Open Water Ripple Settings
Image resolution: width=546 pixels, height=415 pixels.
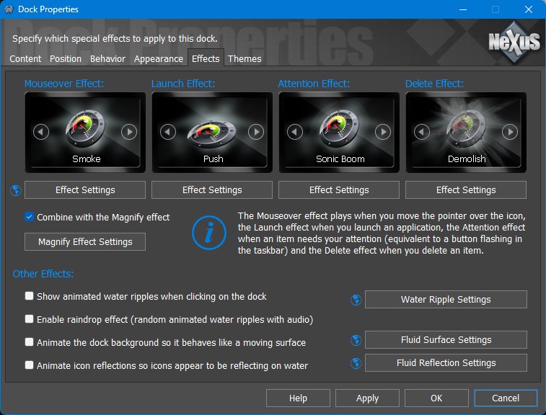tap(446, 300)
